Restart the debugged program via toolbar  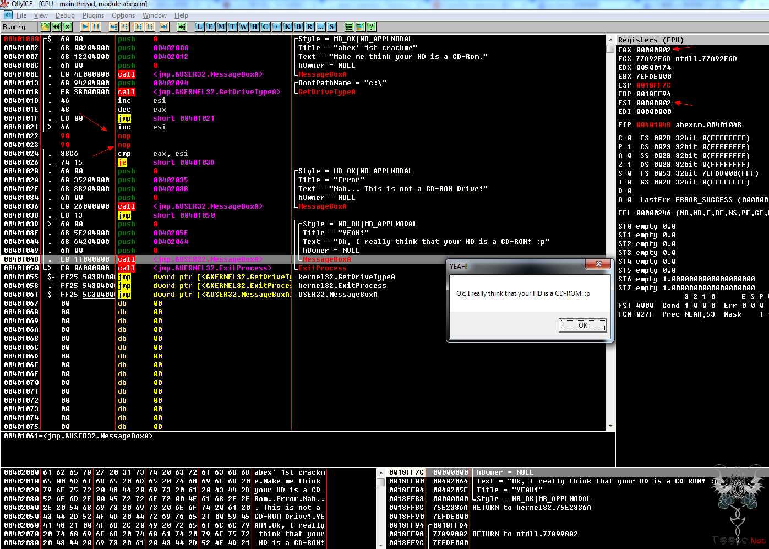56,26
